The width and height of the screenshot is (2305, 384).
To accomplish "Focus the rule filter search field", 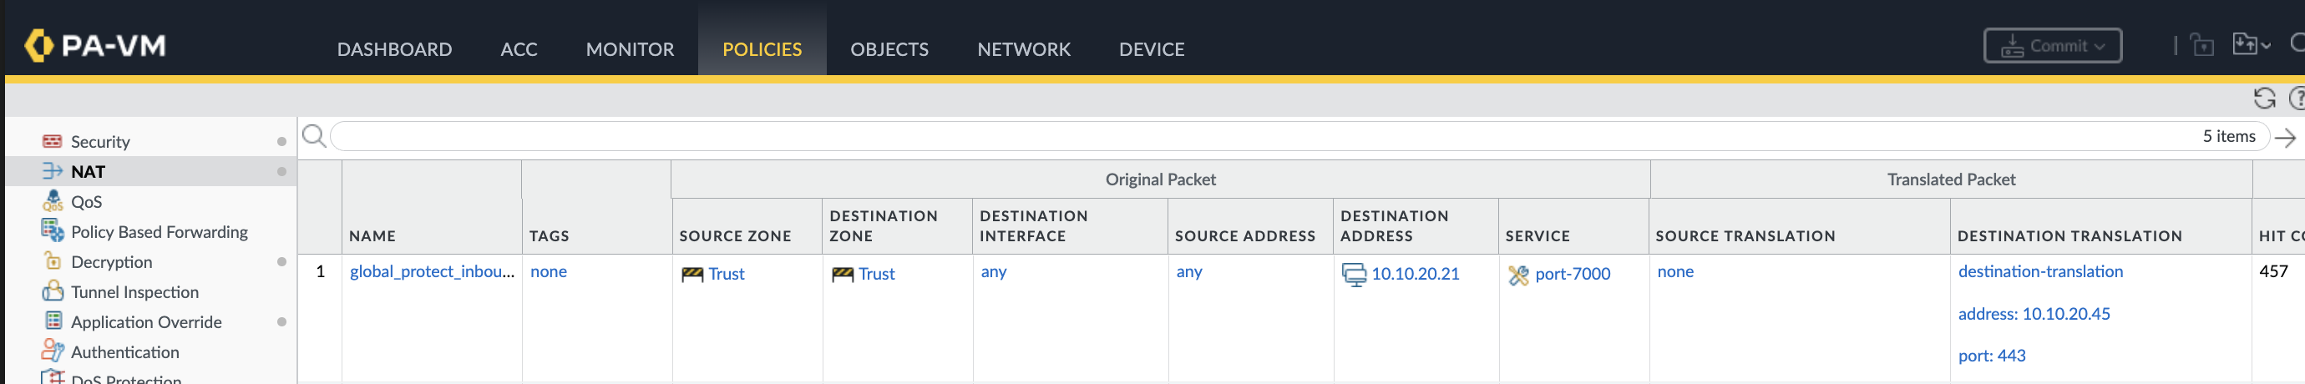I will click(x=1299, y=136).
